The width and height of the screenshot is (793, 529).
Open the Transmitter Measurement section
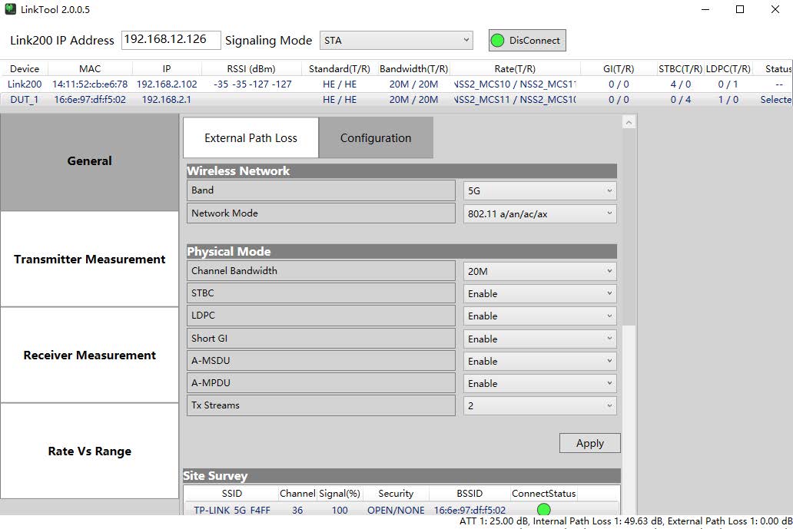90,260
